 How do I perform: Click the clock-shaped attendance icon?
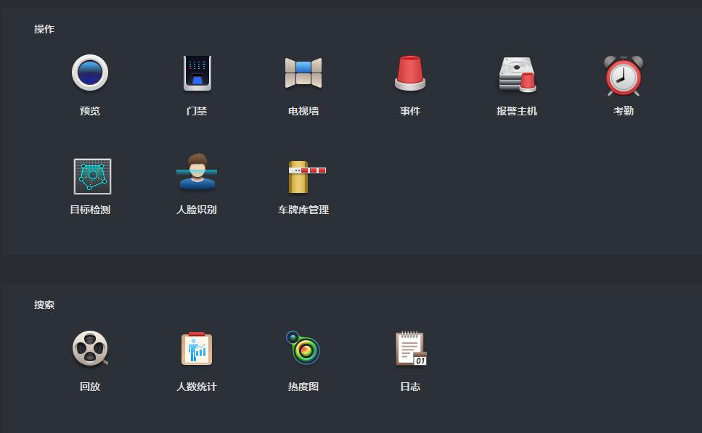(x=622, y=73)
